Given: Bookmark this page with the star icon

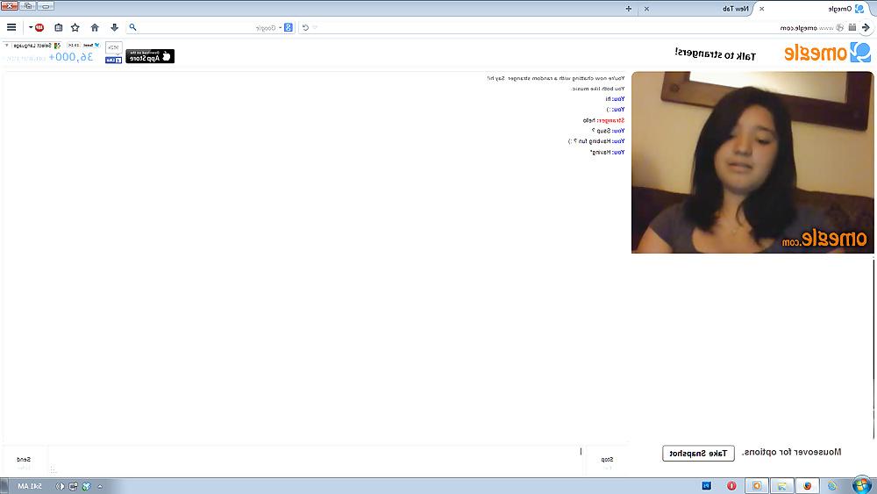Looking at the screenshot, I should click(75, 27).
